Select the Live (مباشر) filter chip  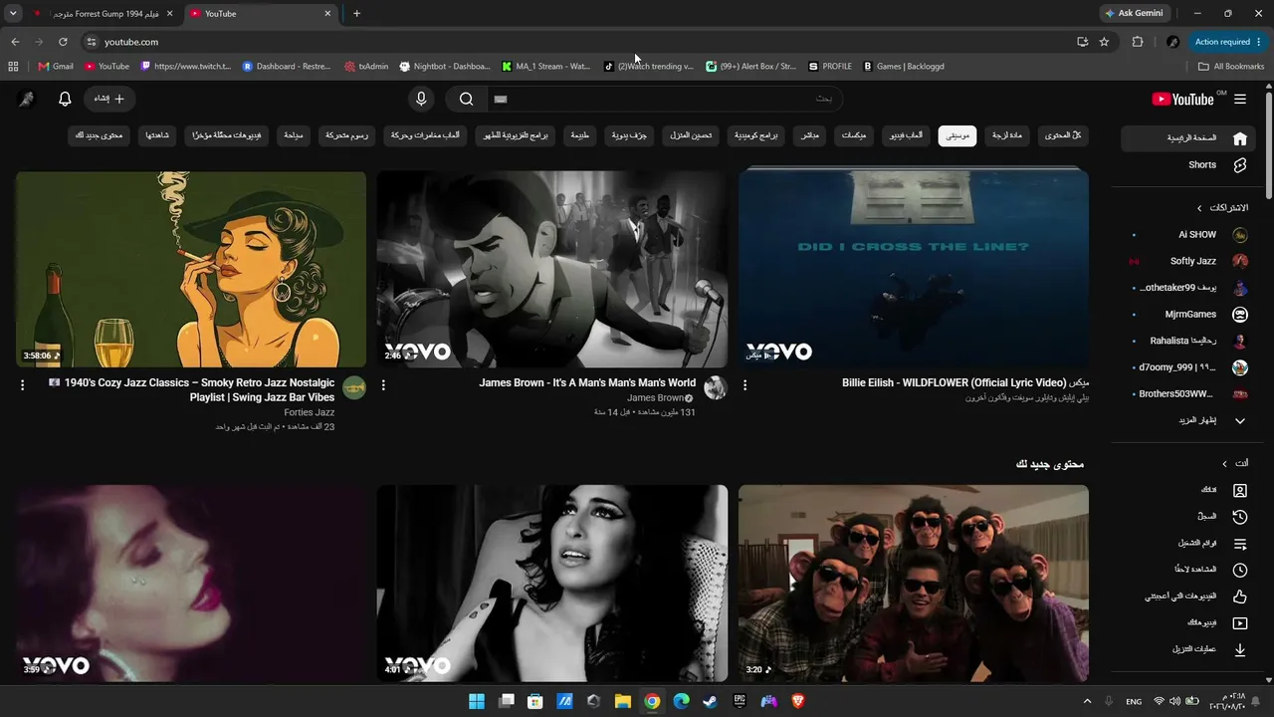point(809,135)
